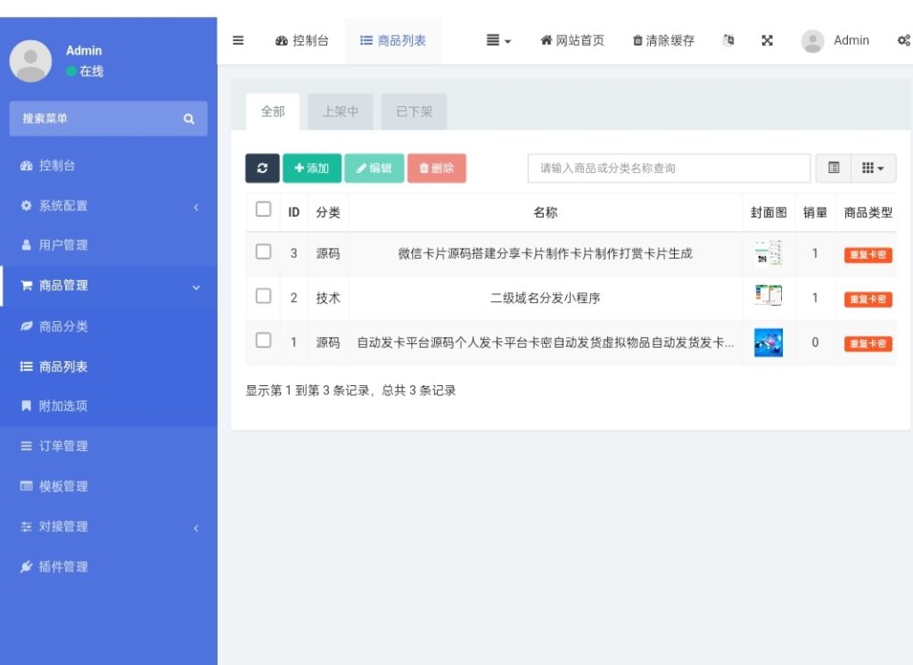The image size is (913, 665).
Task: Click the refresh table button
Action: (x=262, y=168)
